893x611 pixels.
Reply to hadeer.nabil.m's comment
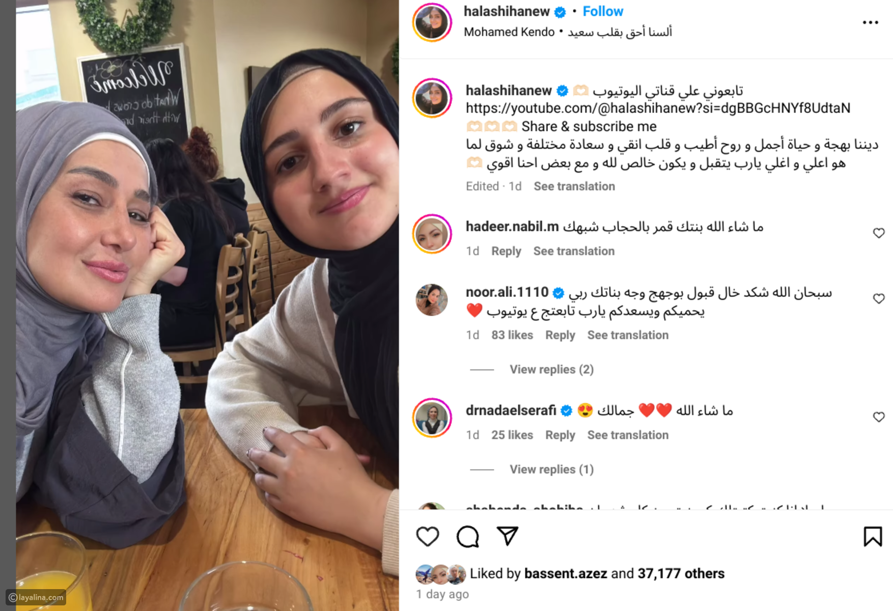[x=506, y=251]
